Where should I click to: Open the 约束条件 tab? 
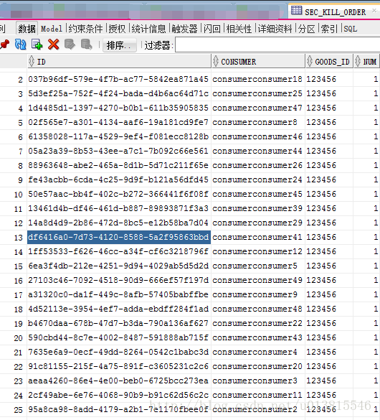tap(85, 29)
